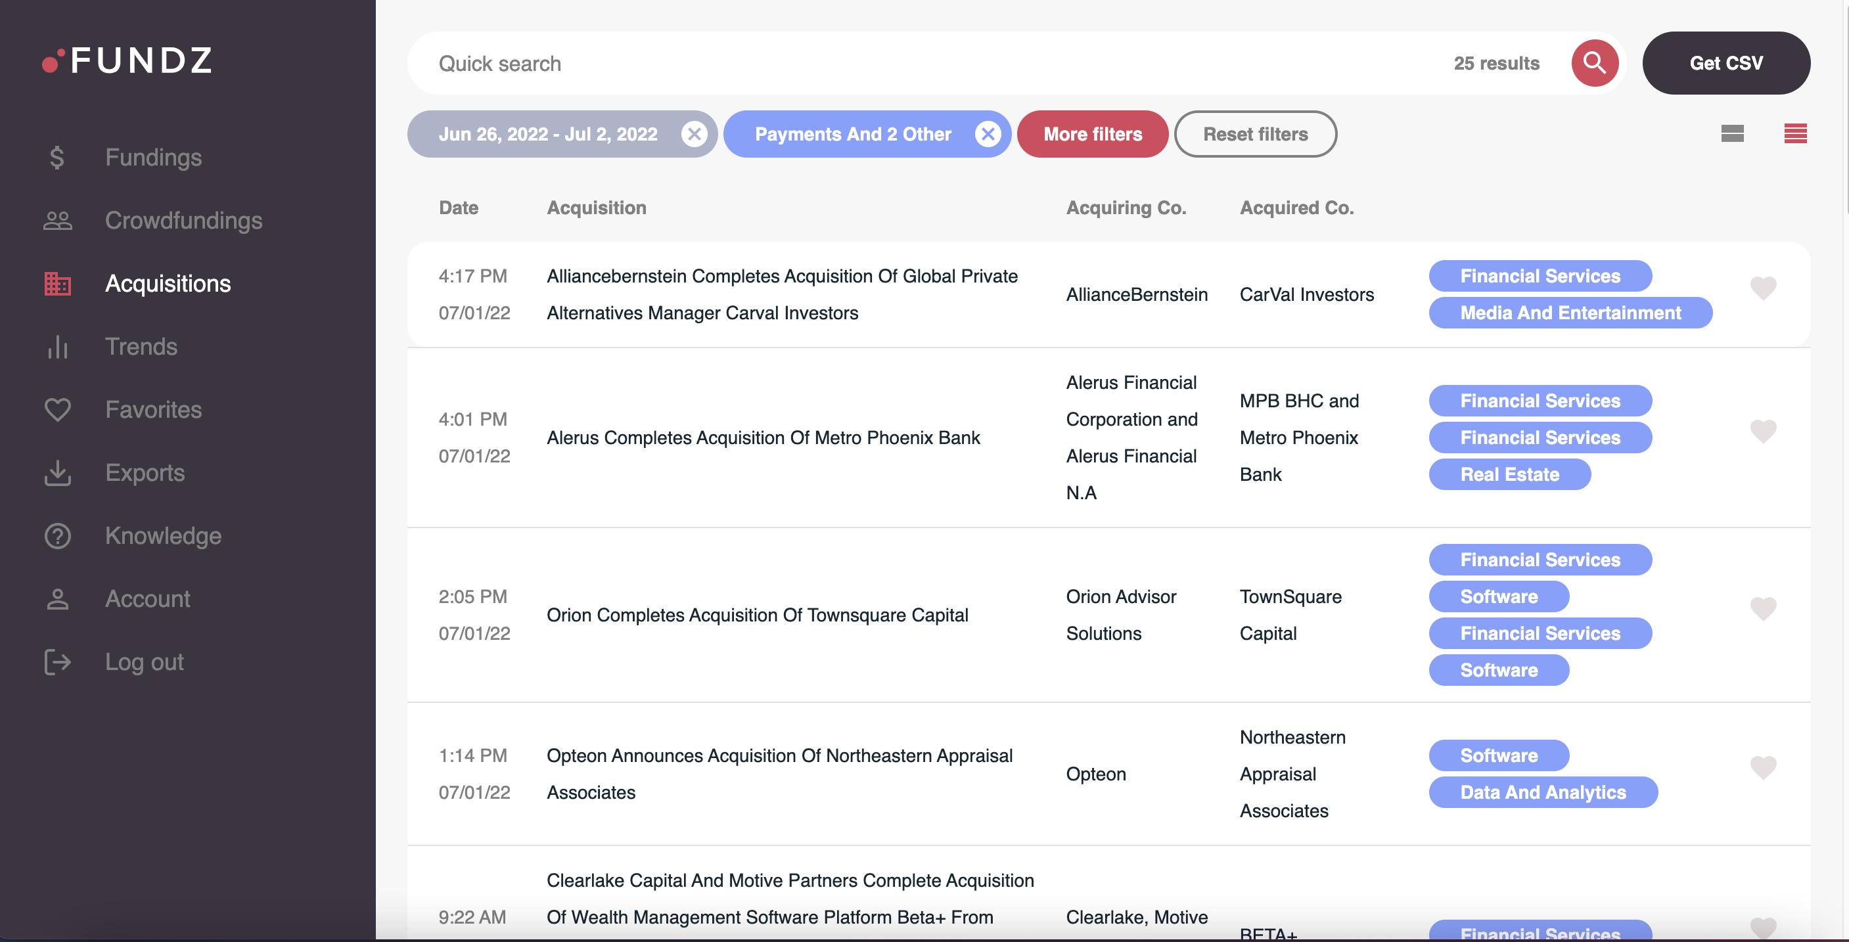Select the Trends bar-chart icon
The image size is (1849, 942).
(x=57, y=347)
